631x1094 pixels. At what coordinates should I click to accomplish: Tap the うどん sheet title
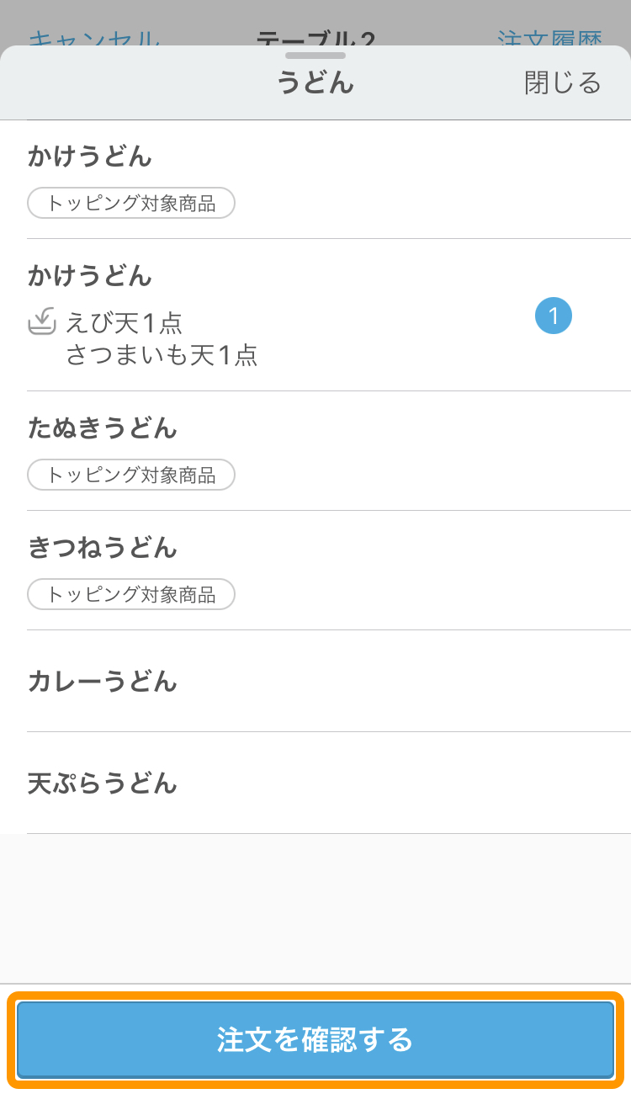click(315, 82)
